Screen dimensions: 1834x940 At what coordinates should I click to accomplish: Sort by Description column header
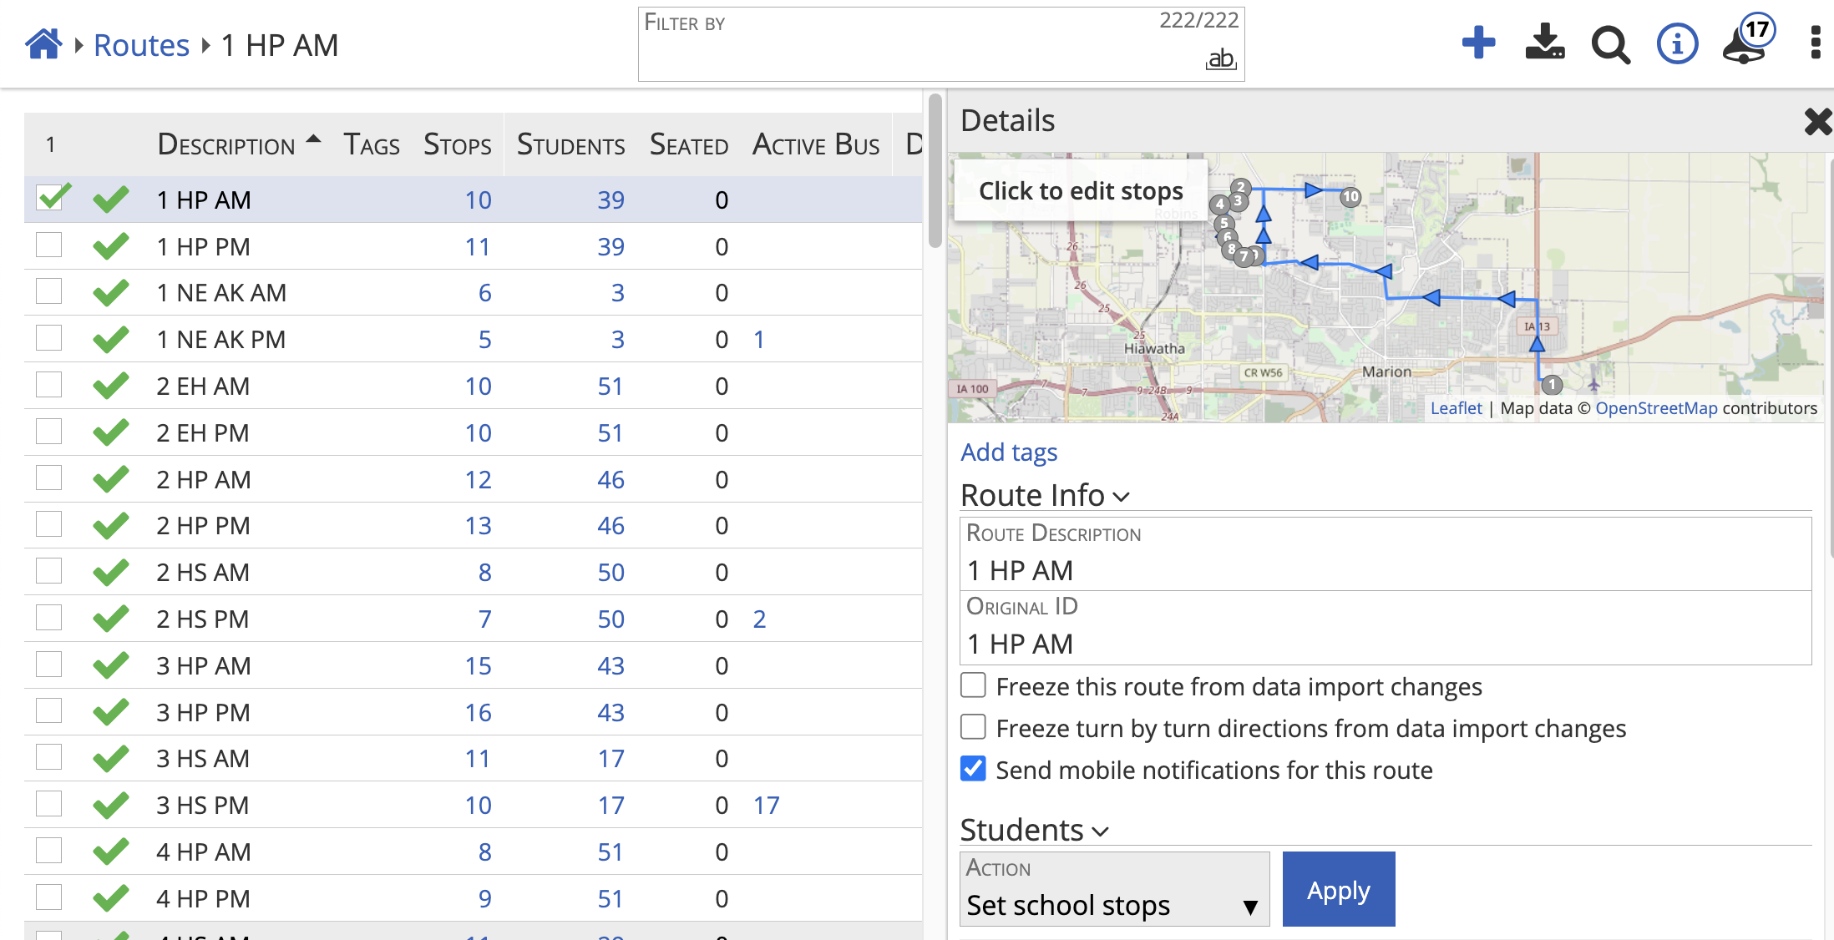tap(226, 145)
